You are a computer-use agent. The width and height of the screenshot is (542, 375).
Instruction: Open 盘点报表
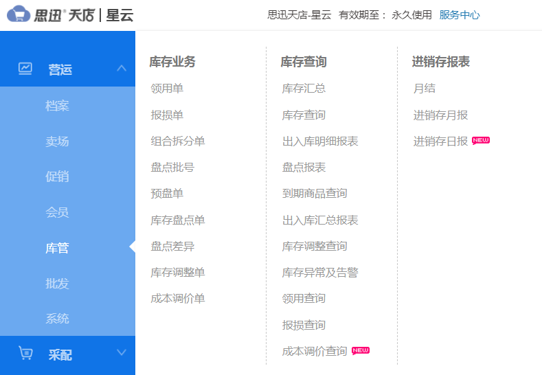304,168
